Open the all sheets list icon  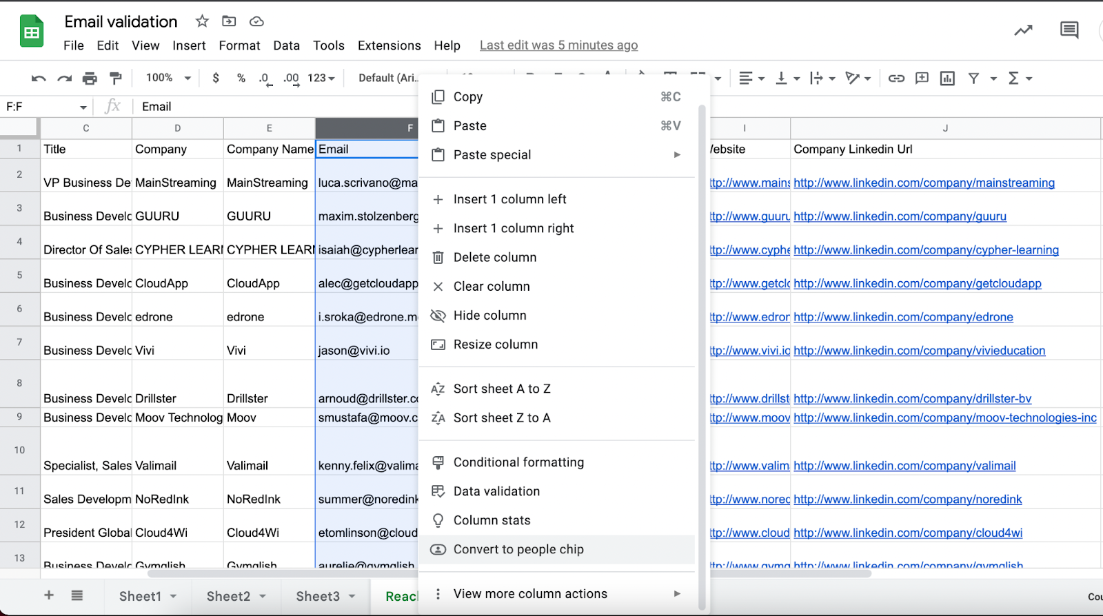pos(77,595)
